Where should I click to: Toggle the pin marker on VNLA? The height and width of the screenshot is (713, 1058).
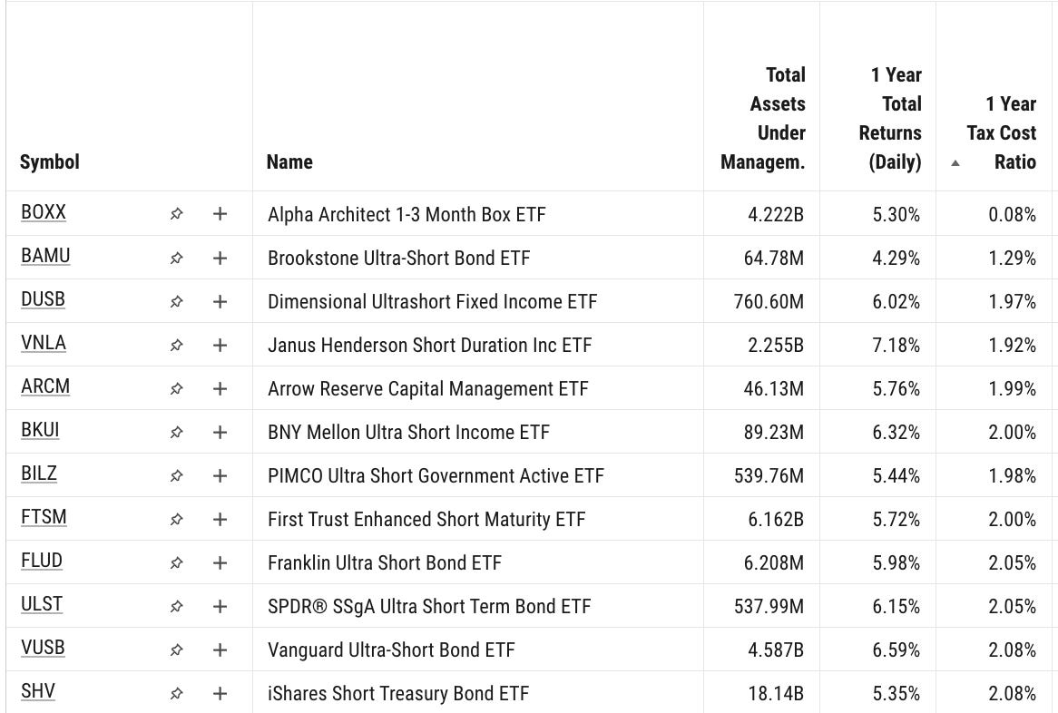coord(176,345)
